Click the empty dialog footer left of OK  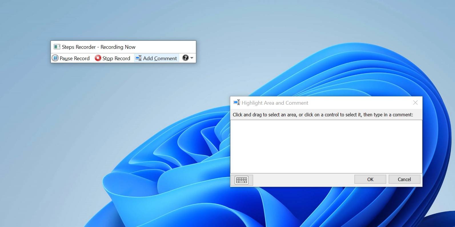pyautogui.click(x=303, y=180)
